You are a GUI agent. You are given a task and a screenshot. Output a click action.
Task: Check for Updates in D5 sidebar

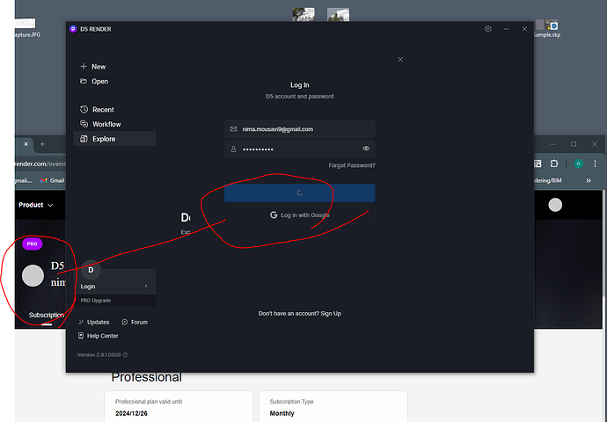93,322
